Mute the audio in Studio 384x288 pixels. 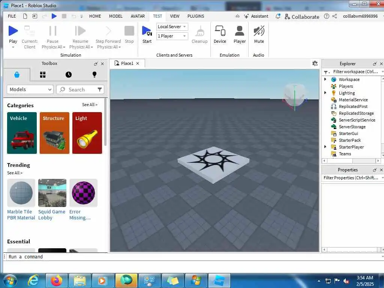[x=259, y=34]
